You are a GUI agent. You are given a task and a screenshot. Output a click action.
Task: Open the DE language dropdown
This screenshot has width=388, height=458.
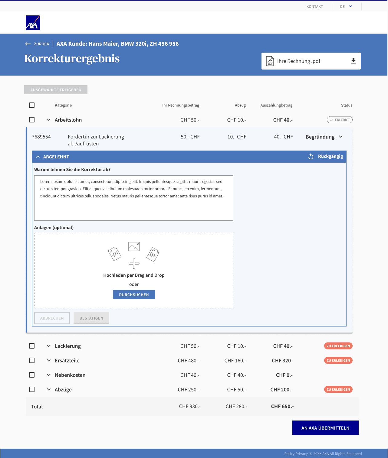[x=346, y=6]
